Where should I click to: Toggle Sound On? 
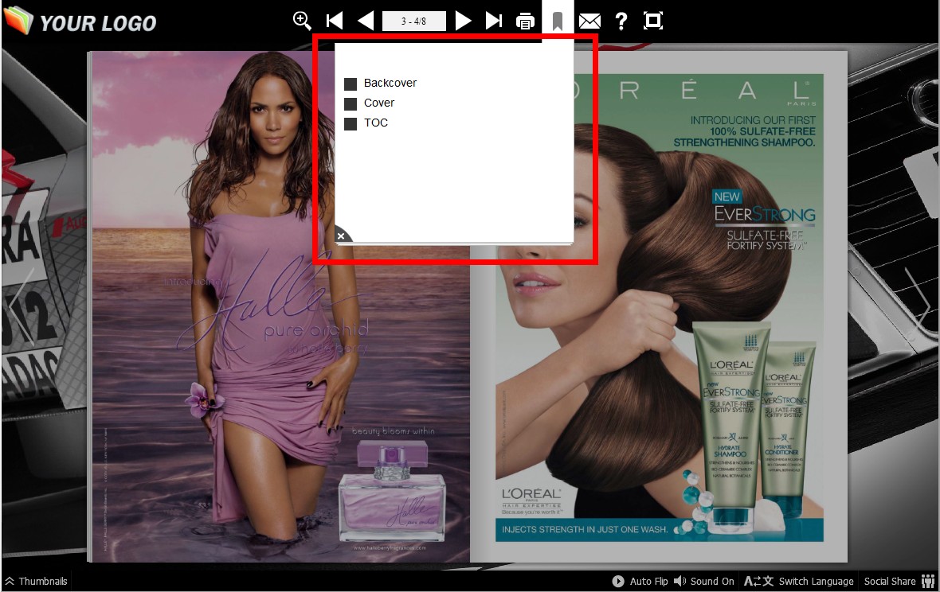(x=703, y=581)
